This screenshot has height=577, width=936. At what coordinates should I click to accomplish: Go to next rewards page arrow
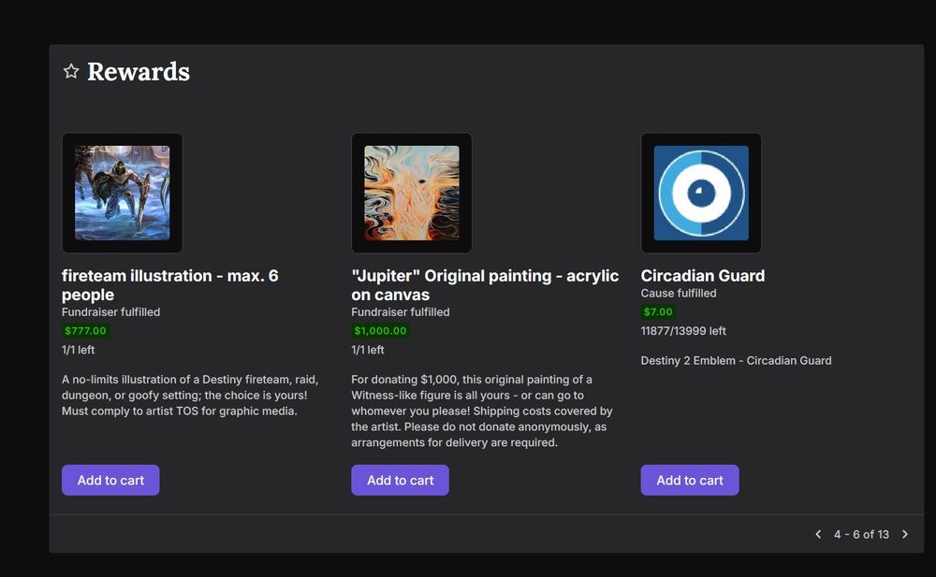tap(905, 534)
